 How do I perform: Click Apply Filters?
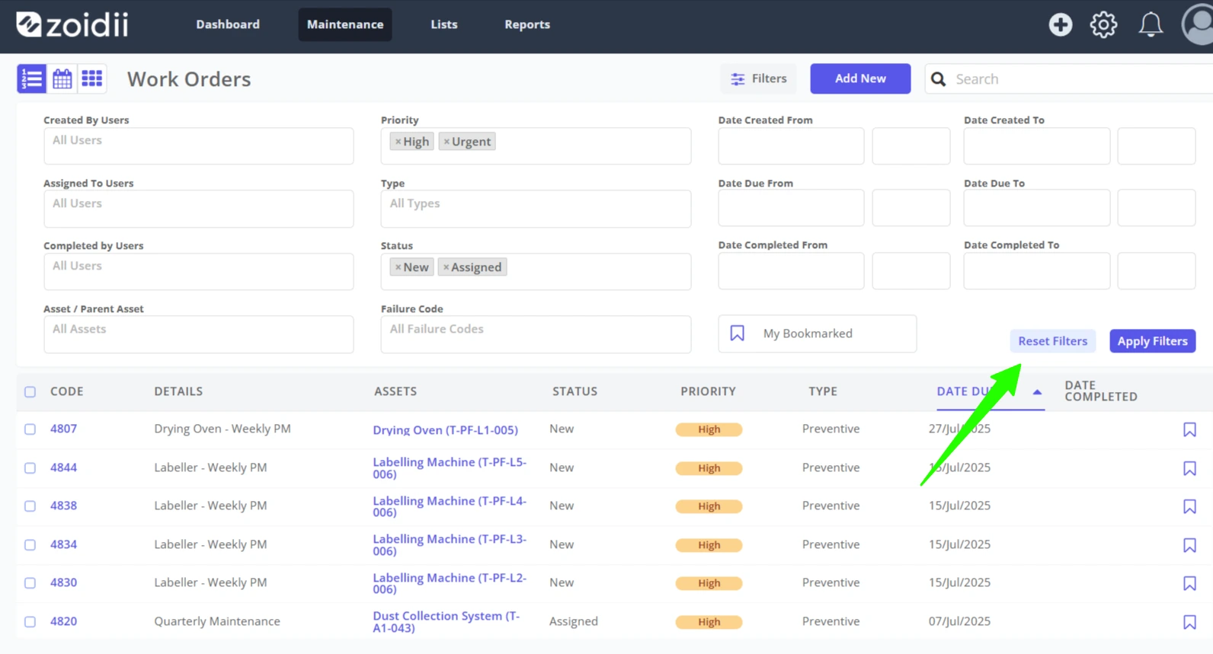click(1152, 341)
